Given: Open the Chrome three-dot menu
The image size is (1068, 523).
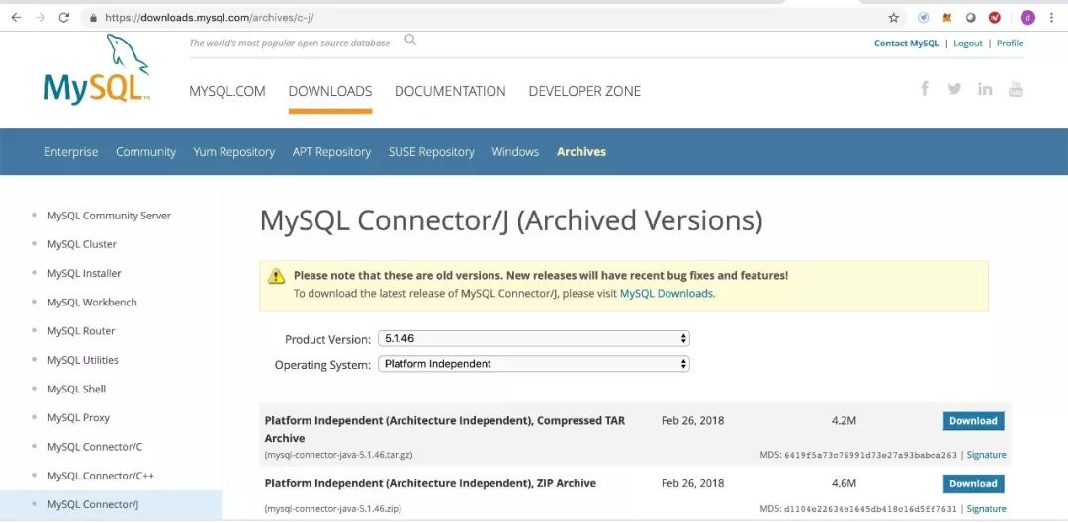Looking at the screenshot, I should click(1051, 18).
